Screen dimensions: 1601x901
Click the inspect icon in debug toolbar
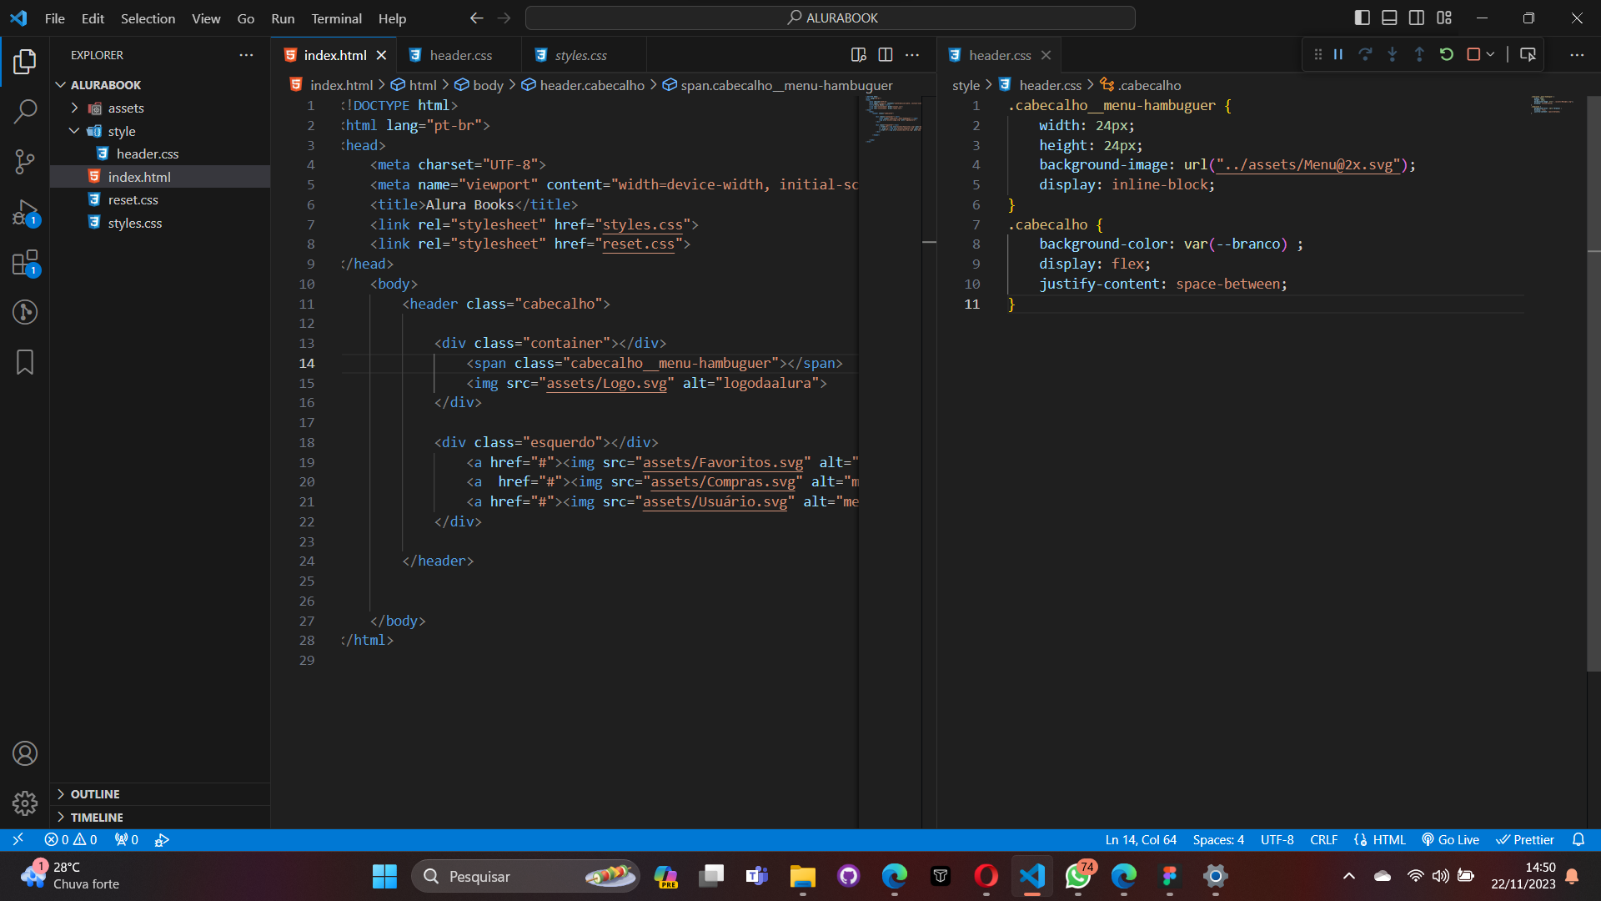1528,54
